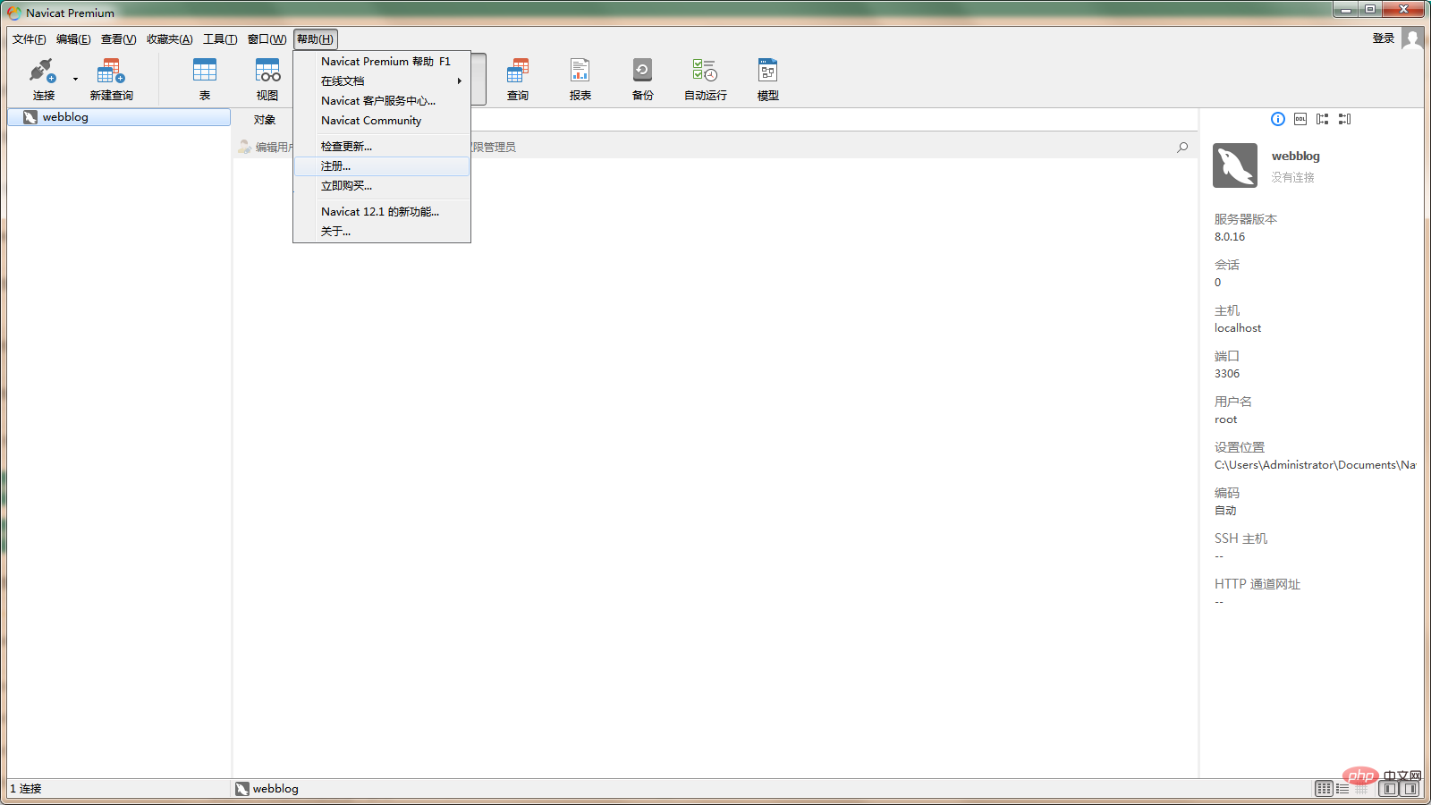Close the 帮助(H) menu
1431x805 pixels.
point(315,39)
